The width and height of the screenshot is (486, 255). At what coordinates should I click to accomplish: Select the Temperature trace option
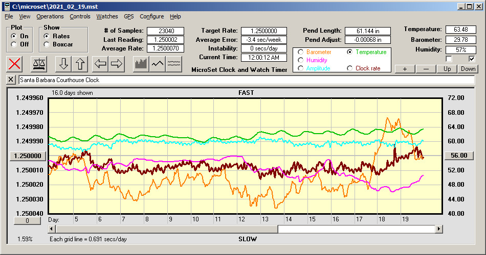coord(349,52)
